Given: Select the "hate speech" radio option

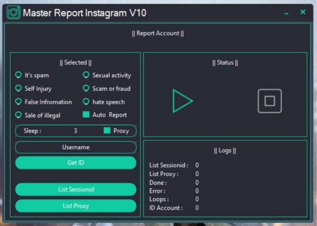Looking at the screenshot, I should click(86, 101).
